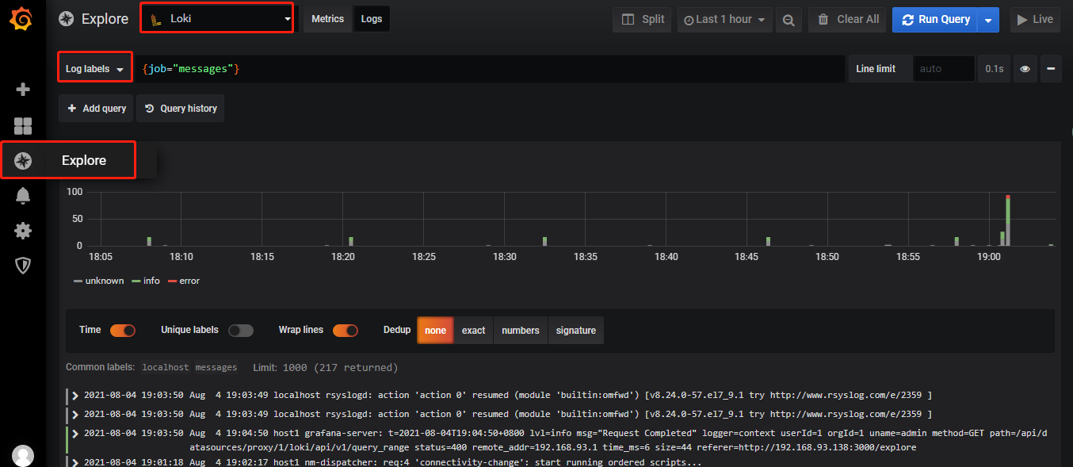Switch to the Logs mode tab
This screenshot has height=467, width=1073.
pos(371,19)
